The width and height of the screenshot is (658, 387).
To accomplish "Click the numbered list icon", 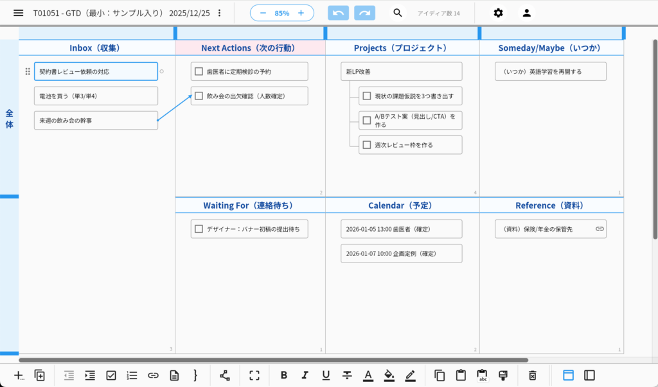I will (132, 375).
